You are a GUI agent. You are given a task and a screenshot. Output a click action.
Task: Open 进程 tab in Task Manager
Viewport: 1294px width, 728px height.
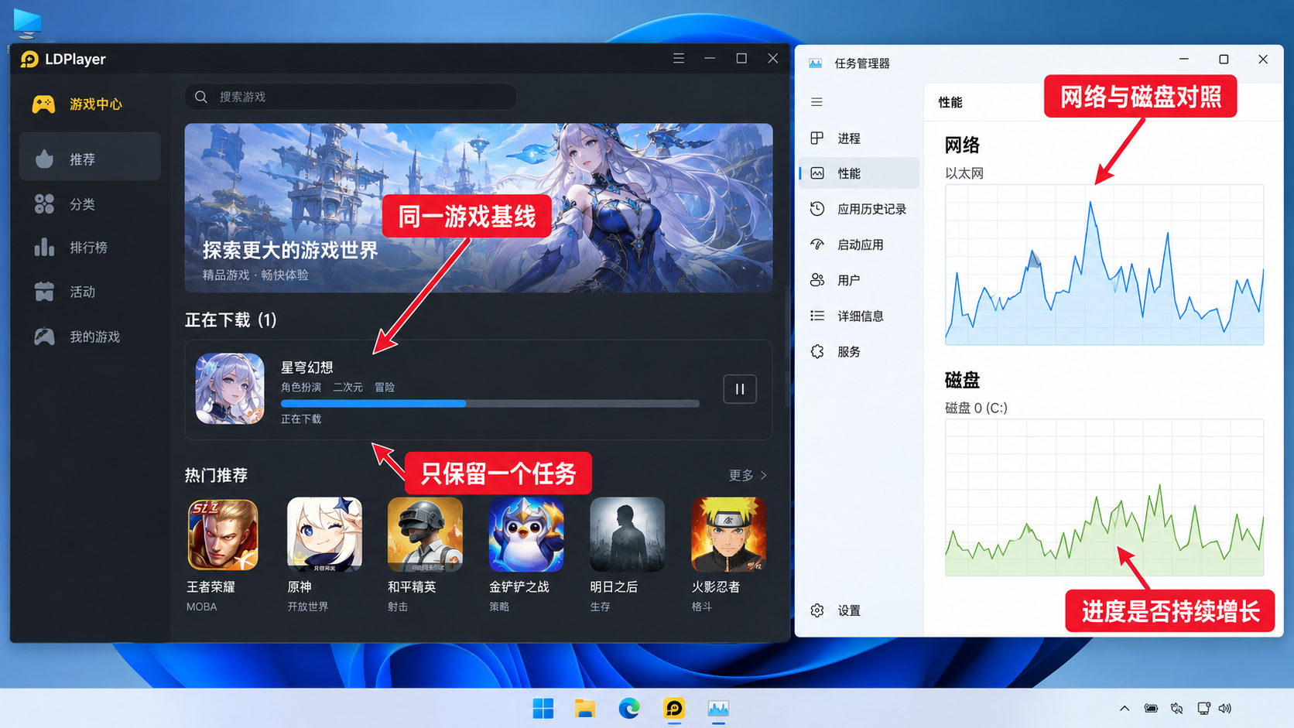tap(860, 138)
